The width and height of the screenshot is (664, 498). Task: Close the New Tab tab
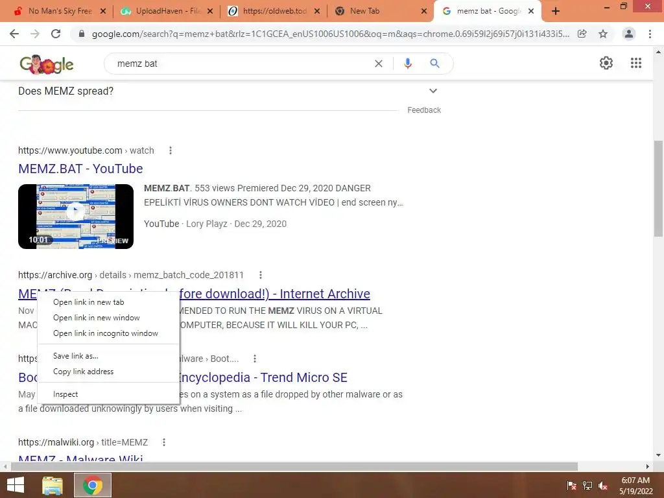click(424, 12)
